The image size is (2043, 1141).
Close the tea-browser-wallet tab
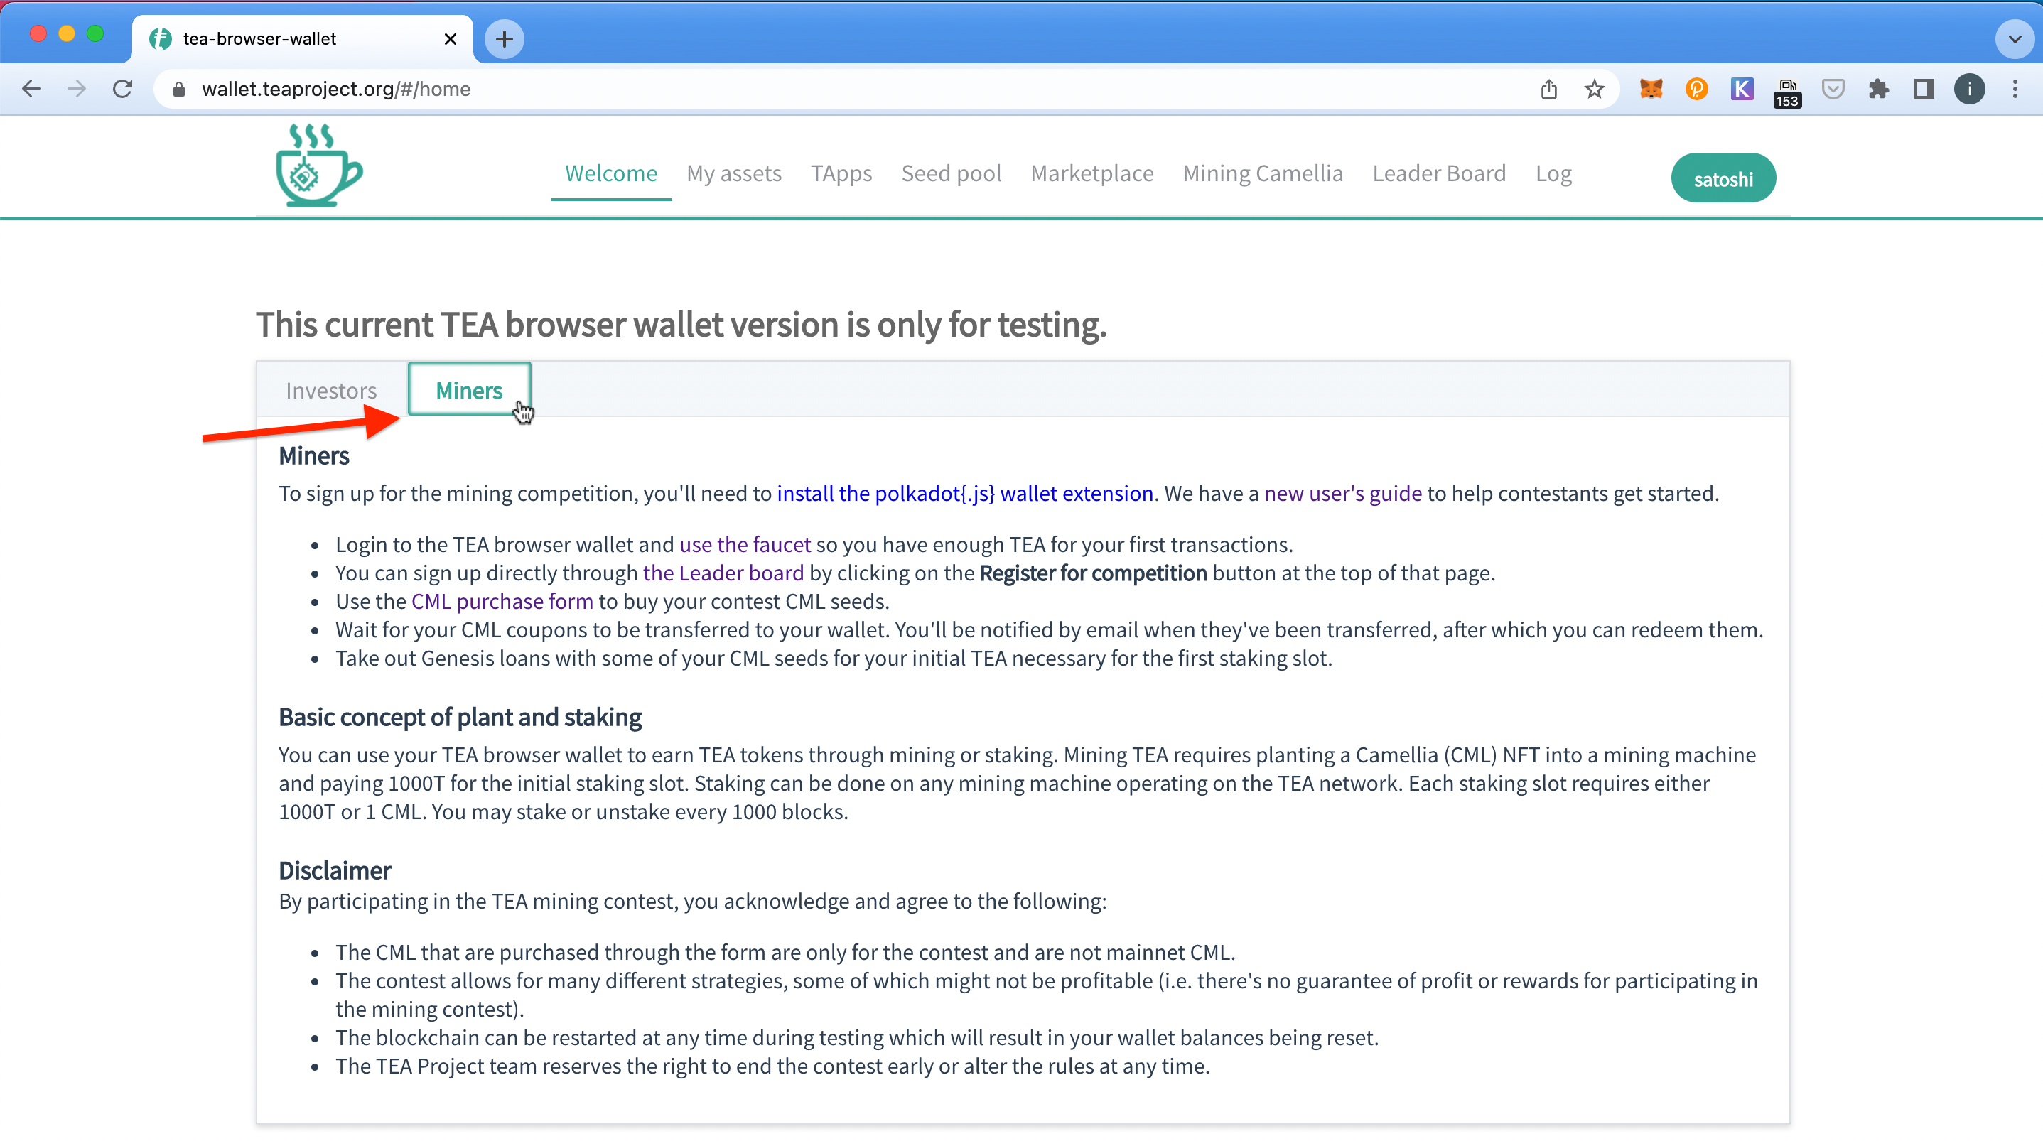tap(451, 39)
